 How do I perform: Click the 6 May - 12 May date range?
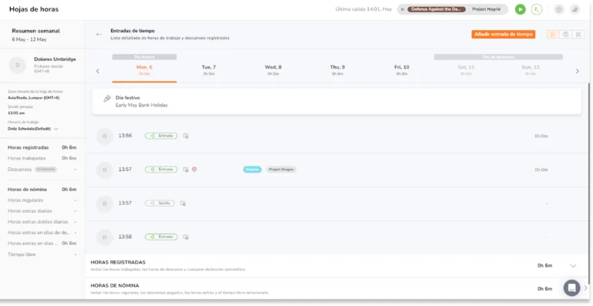[29, 39]
